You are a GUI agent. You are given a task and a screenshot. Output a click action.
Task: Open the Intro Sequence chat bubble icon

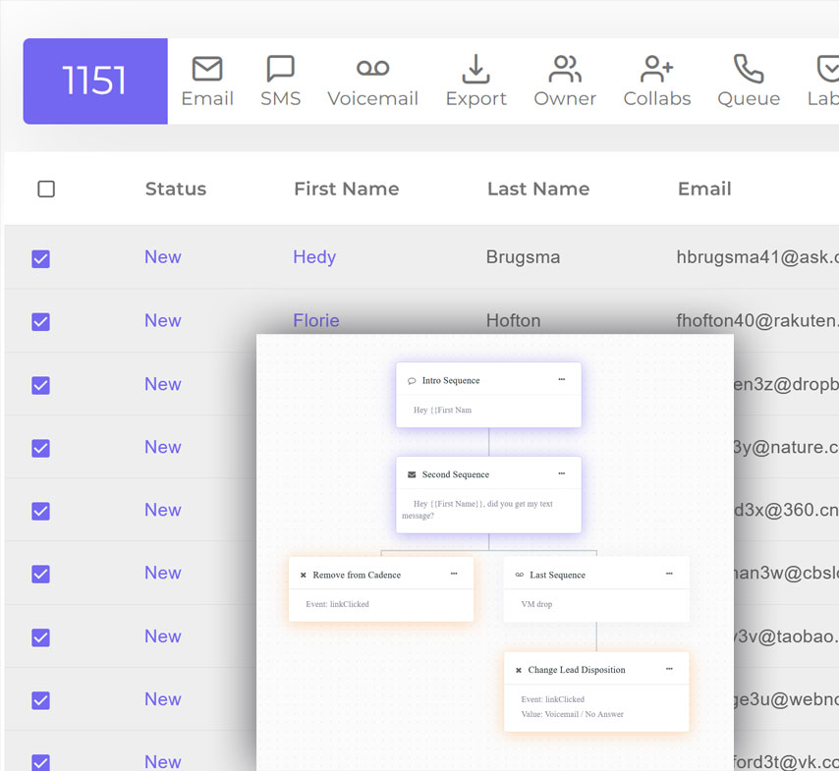(x=412, y=379)
